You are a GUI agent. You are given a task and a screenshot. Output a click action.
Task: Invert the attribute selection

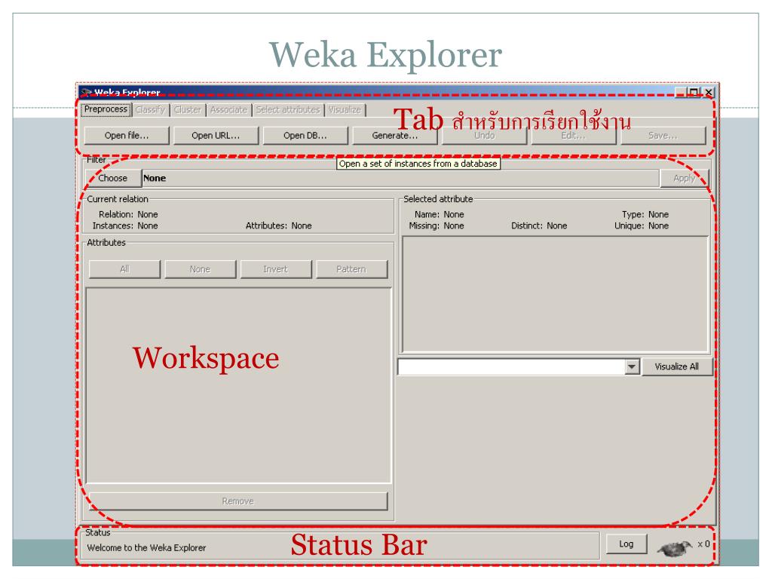pyautogui.click(x=276, y=269)
